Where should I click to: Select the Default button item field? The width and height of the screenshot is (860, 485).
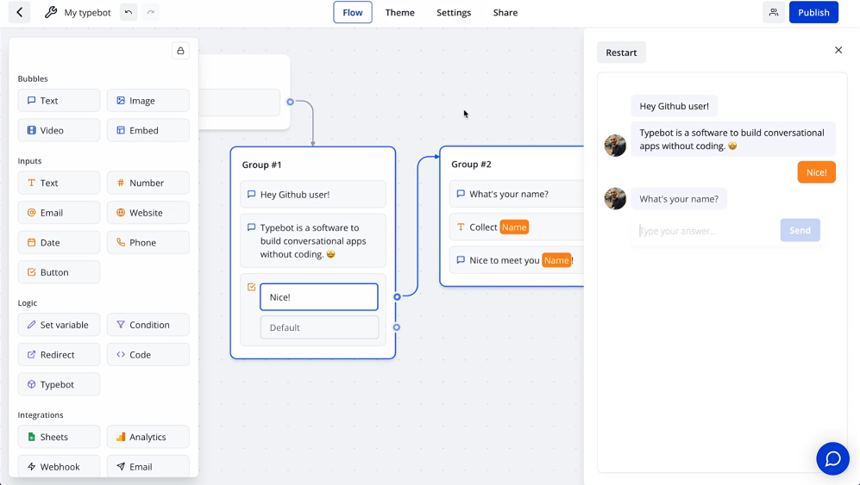click(319, 327)
